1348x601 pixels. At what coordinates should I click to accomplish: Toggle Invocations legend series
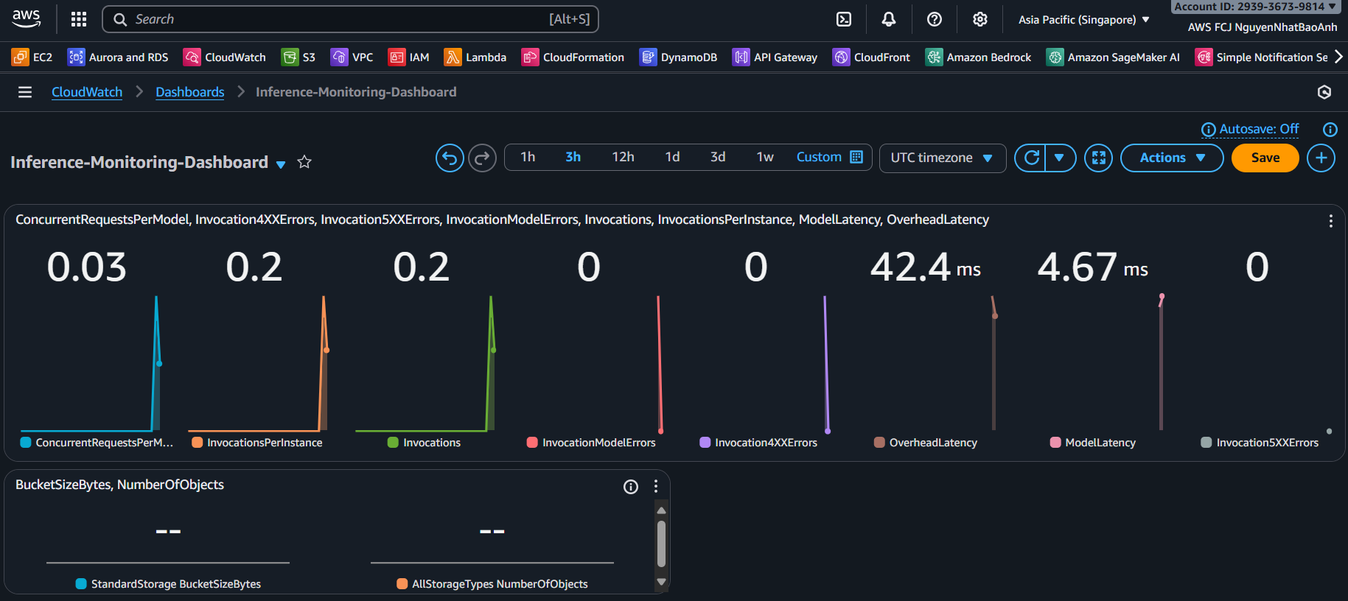click(424, 443)
